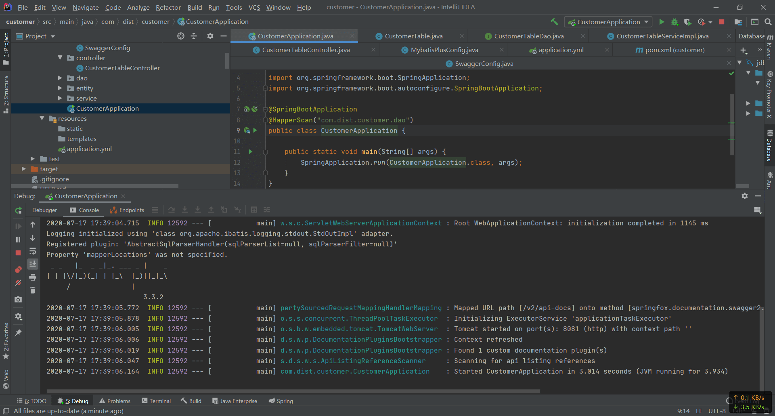Open Debug panel gear settings
This screenshot has height=416, width=775.
tap(745, 196)
